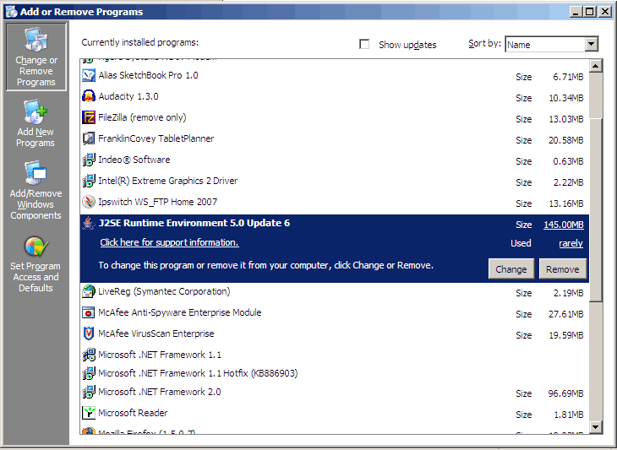Click the Alias SketchBook Pro icon
The image size is (617, 450).
(89, 75)
